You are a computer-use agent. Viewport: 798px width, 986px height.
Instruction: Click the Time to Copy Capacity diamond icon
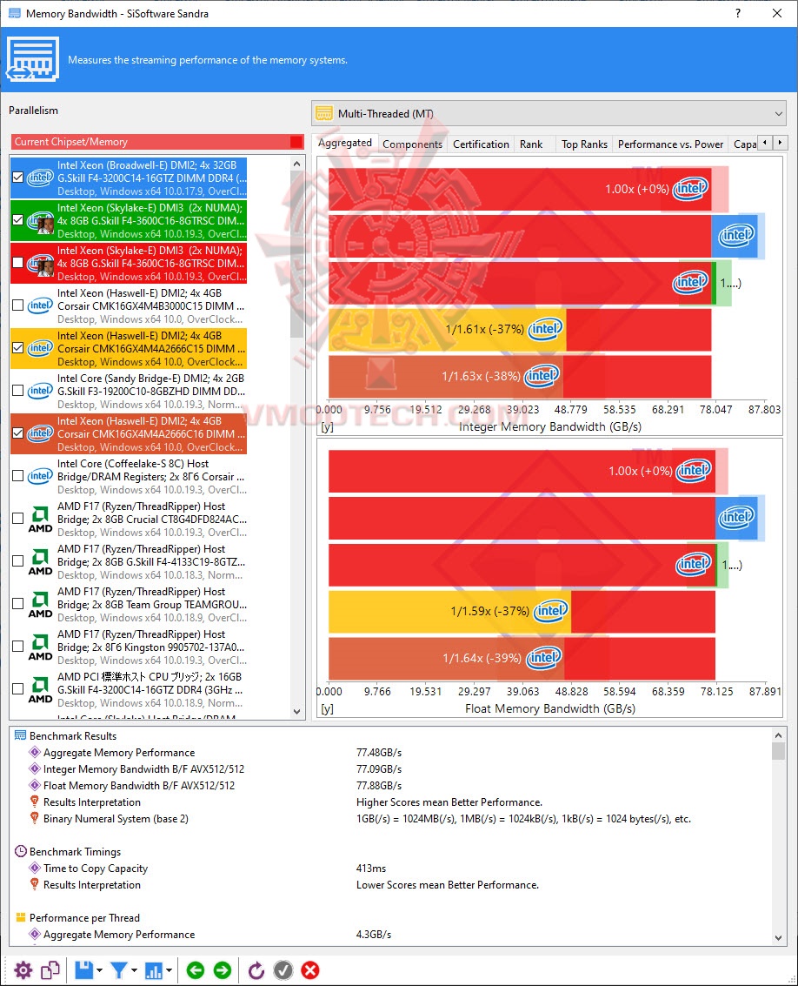(x=35, y=868)
